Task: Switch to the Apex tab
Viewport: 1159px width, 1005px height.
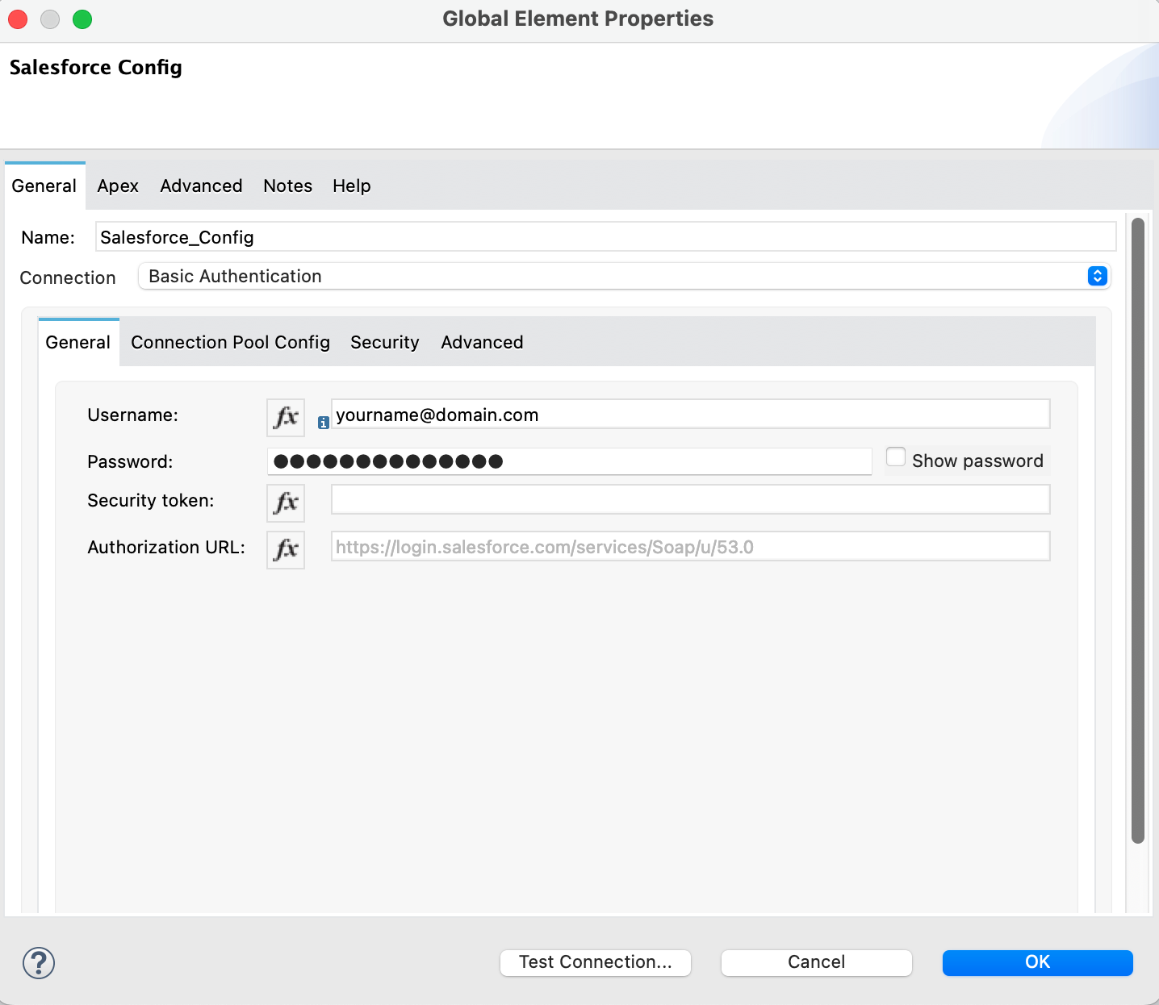Action: 117,186
